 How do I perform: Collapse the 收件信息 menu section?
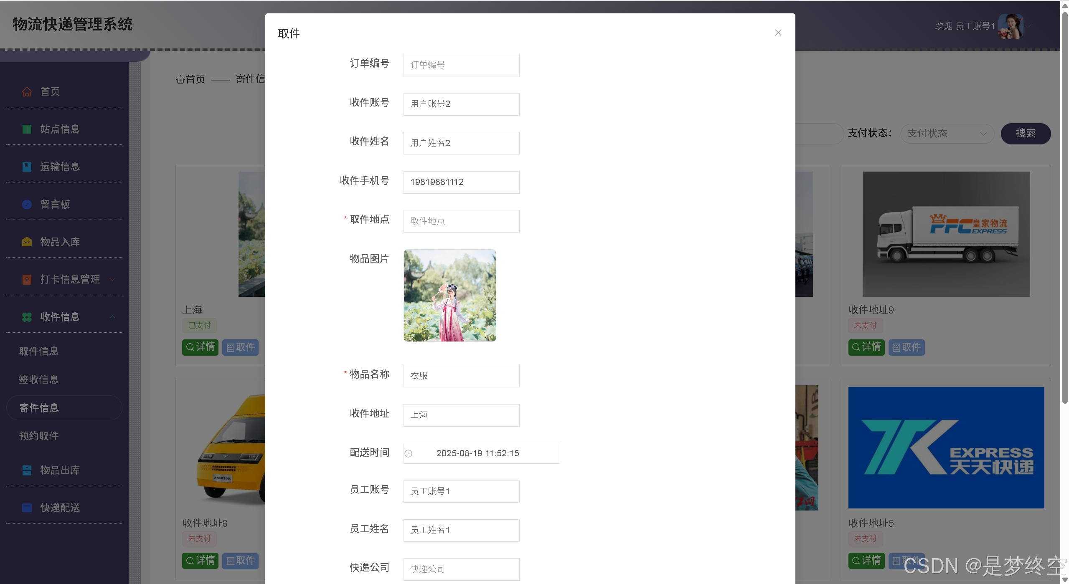(x=112, y=317)
